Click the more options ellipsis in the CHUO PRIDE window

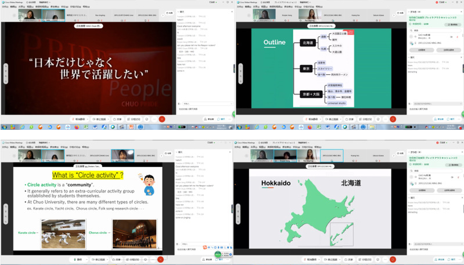pos(153,119)
